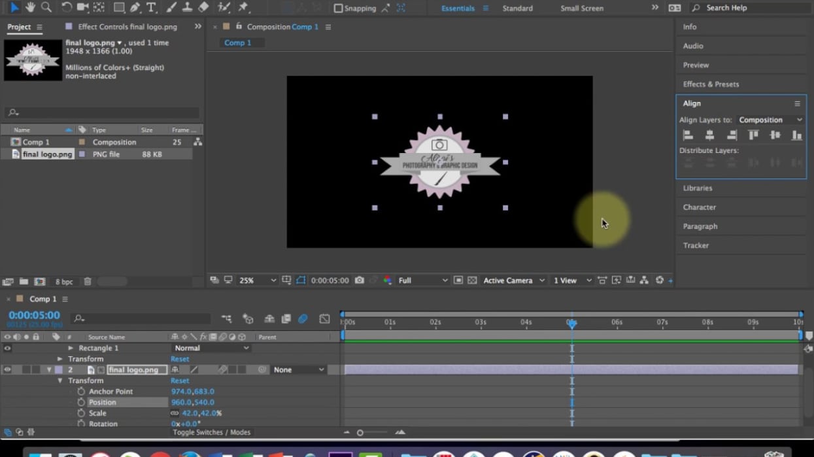Click Toggle Switches / Modes button

[x=211, y=432]
